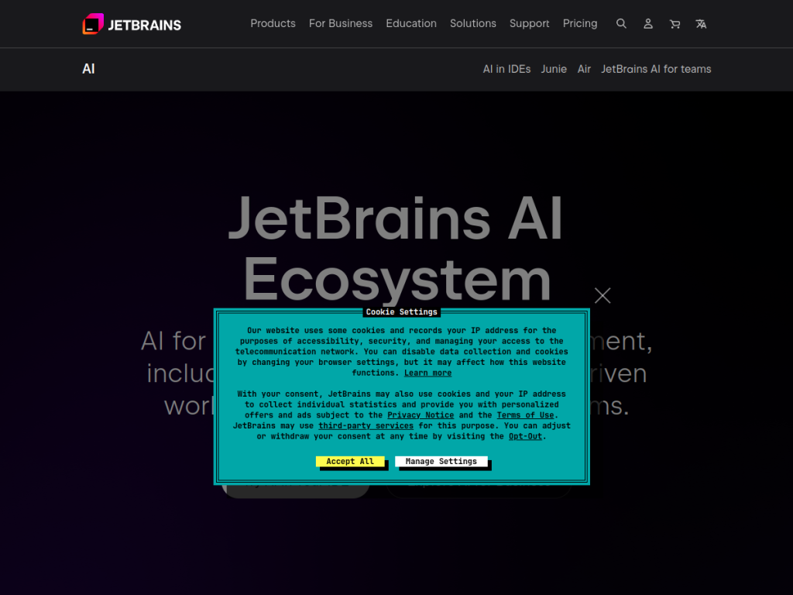The width and height of the screenshot is (793, 595).
Task: Click the Cookie Settings dialog title
Action: pyautogui.click(x=402, y=312)
